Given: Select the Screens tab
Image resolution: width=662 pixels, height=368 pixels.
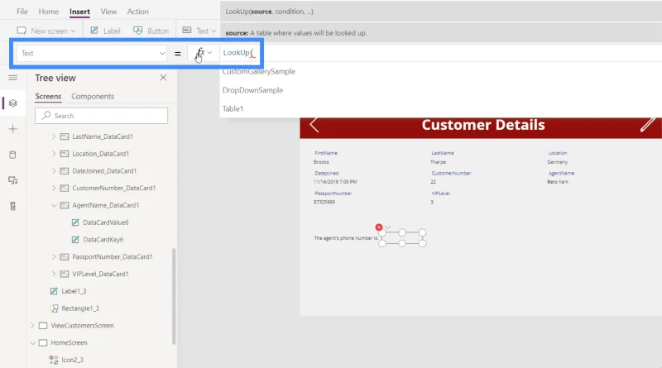Looking at the screenshot, I should pos(48,96).
